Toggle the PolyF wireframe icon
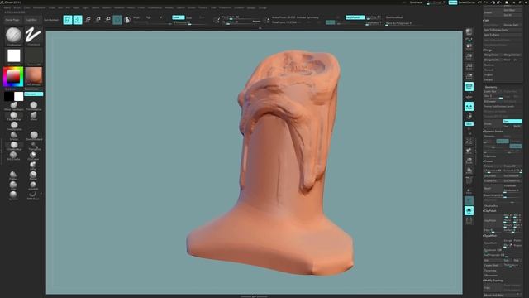529x298 pixels. (469, 180)
